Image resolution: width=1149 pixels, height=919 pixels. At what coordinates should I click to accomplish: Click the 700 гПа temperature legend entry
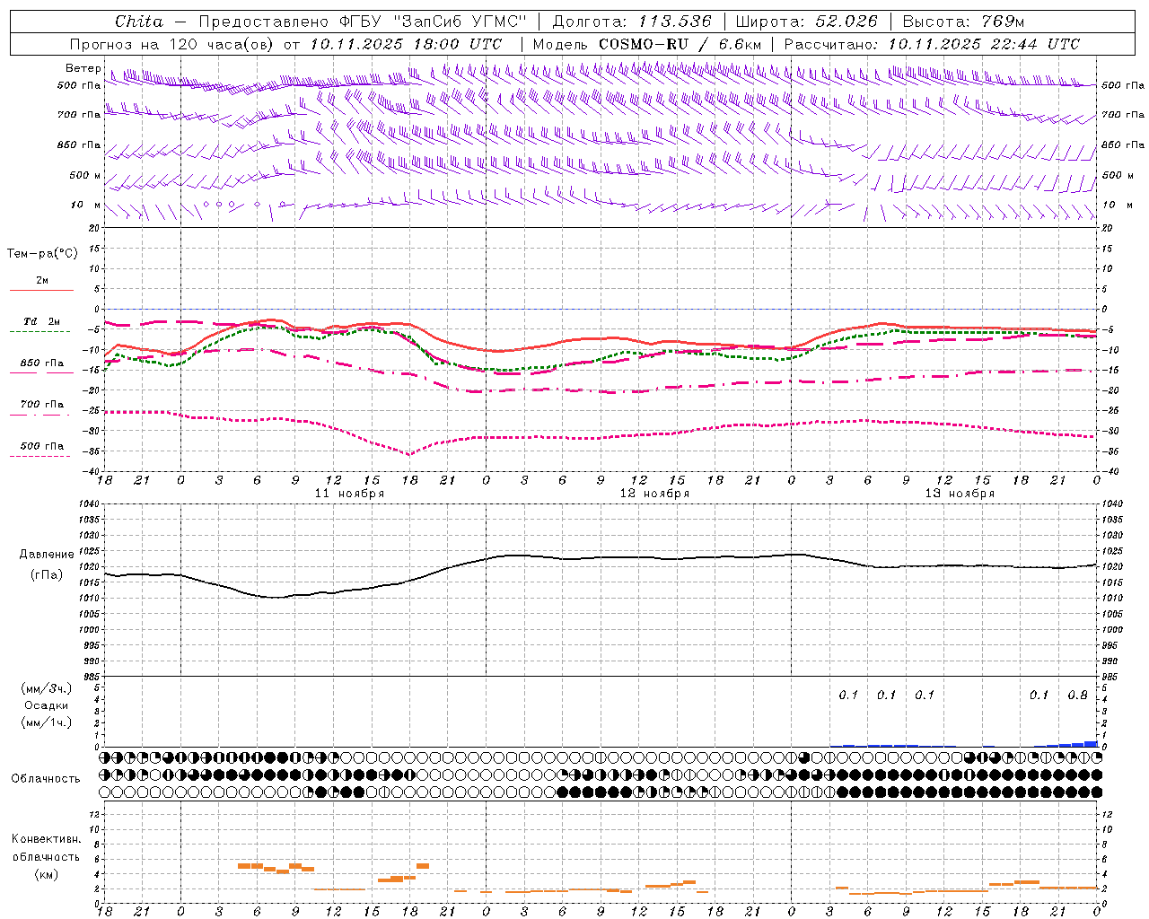[41, 405]
